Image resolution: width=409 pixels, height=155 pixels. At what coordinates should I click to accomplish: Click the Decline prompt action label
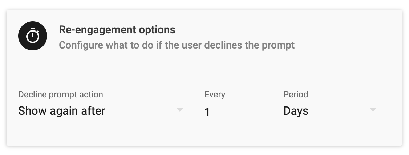61,95
